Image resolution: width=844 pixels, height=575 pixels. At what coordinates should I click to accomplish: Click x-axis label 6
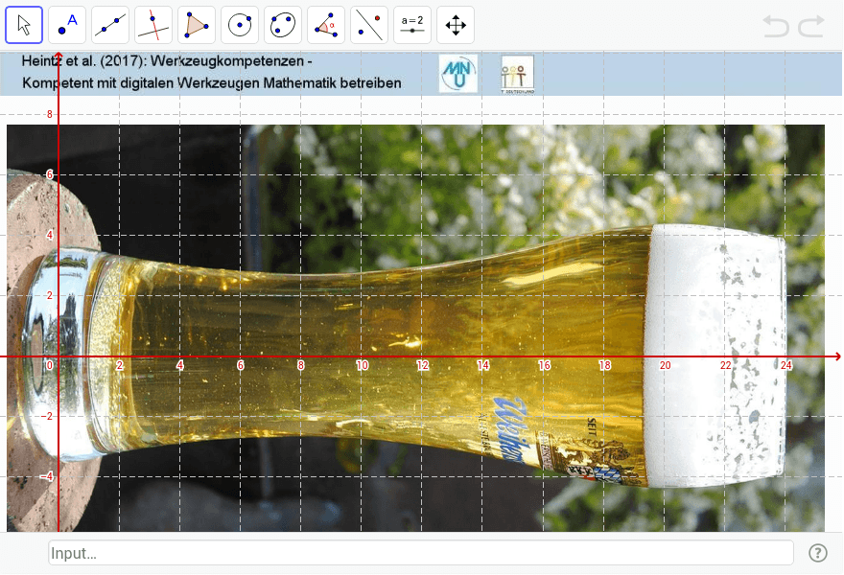click(241, 365)
